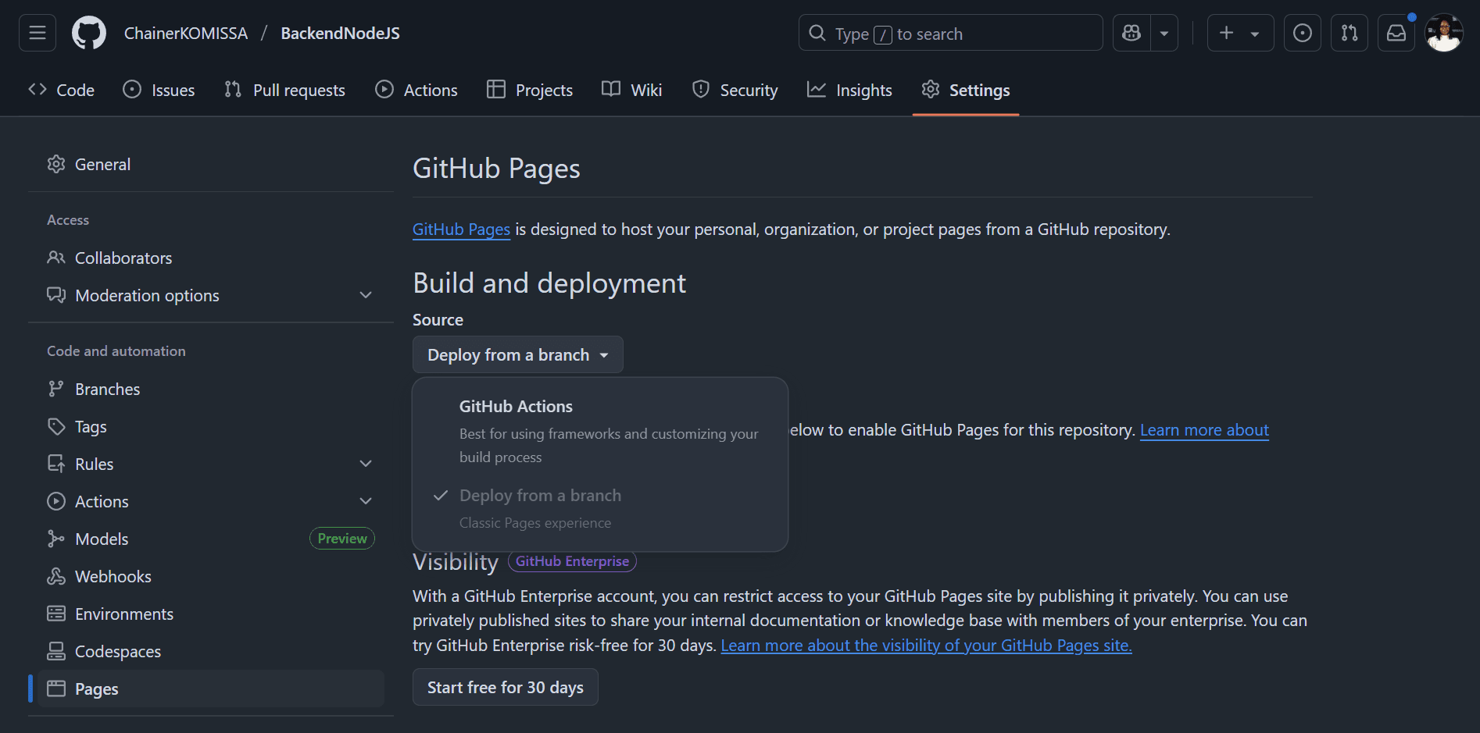The width and height of the screenshot is (1480, 733).
Task: Open the notifications inbox icon
Action: [1396, 32]
